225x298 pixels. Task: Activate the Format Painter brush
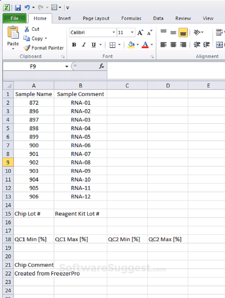pyautogui.click(x=27, y=48)
